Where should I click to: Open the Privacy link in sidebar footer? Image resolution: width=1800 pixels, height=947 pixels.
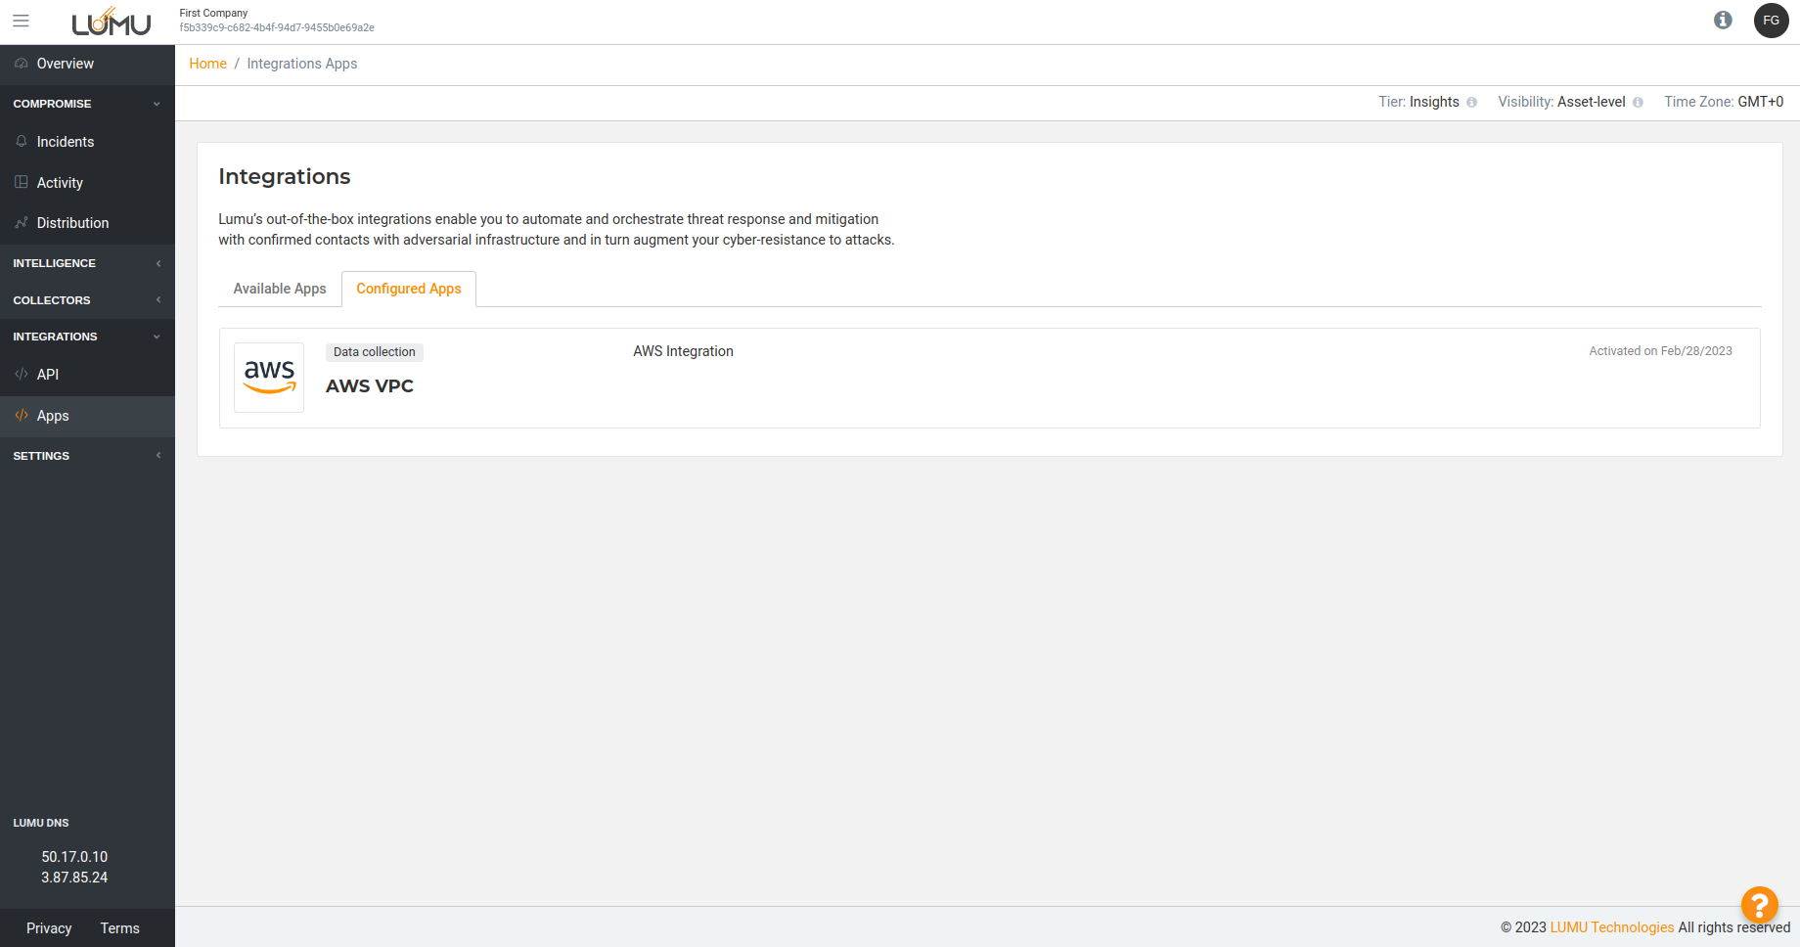49,928
